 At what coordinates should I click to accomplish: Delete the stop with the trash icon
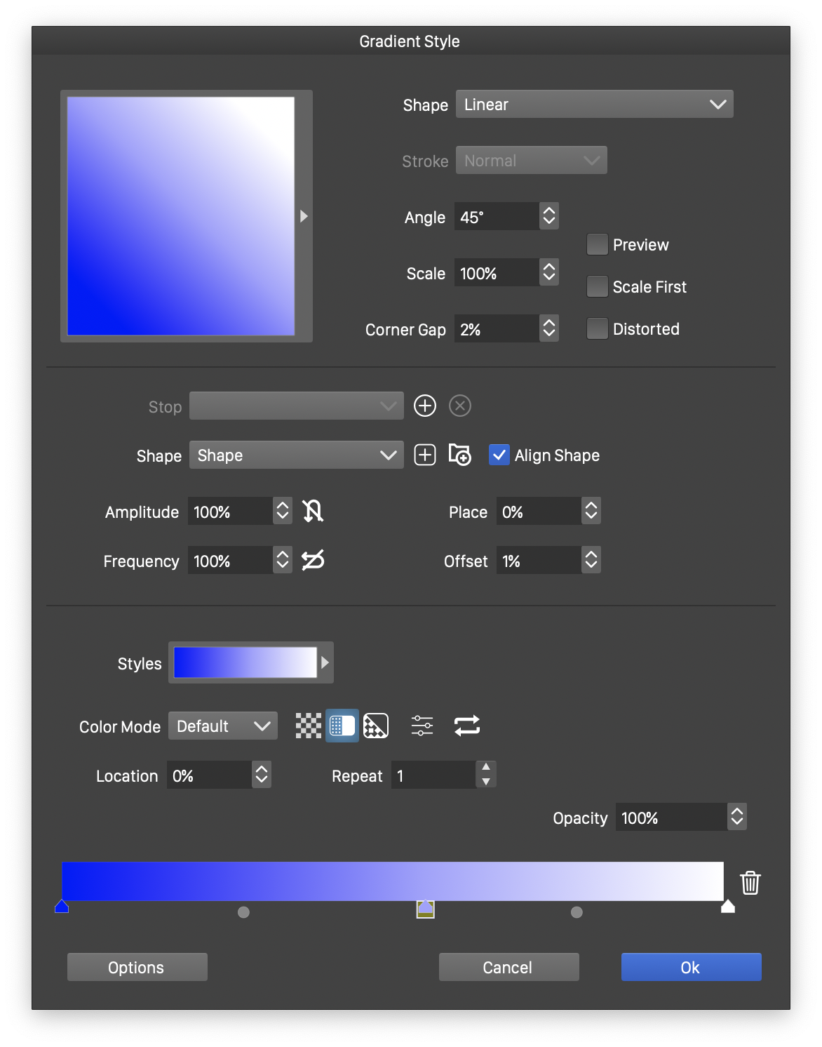[x=750, y=883]
